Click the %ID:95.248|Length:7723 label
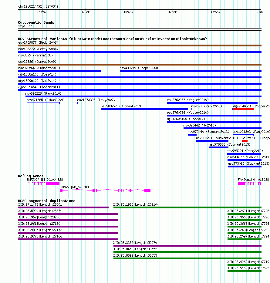This screenshot has height=283, width=270. (248, 230)
